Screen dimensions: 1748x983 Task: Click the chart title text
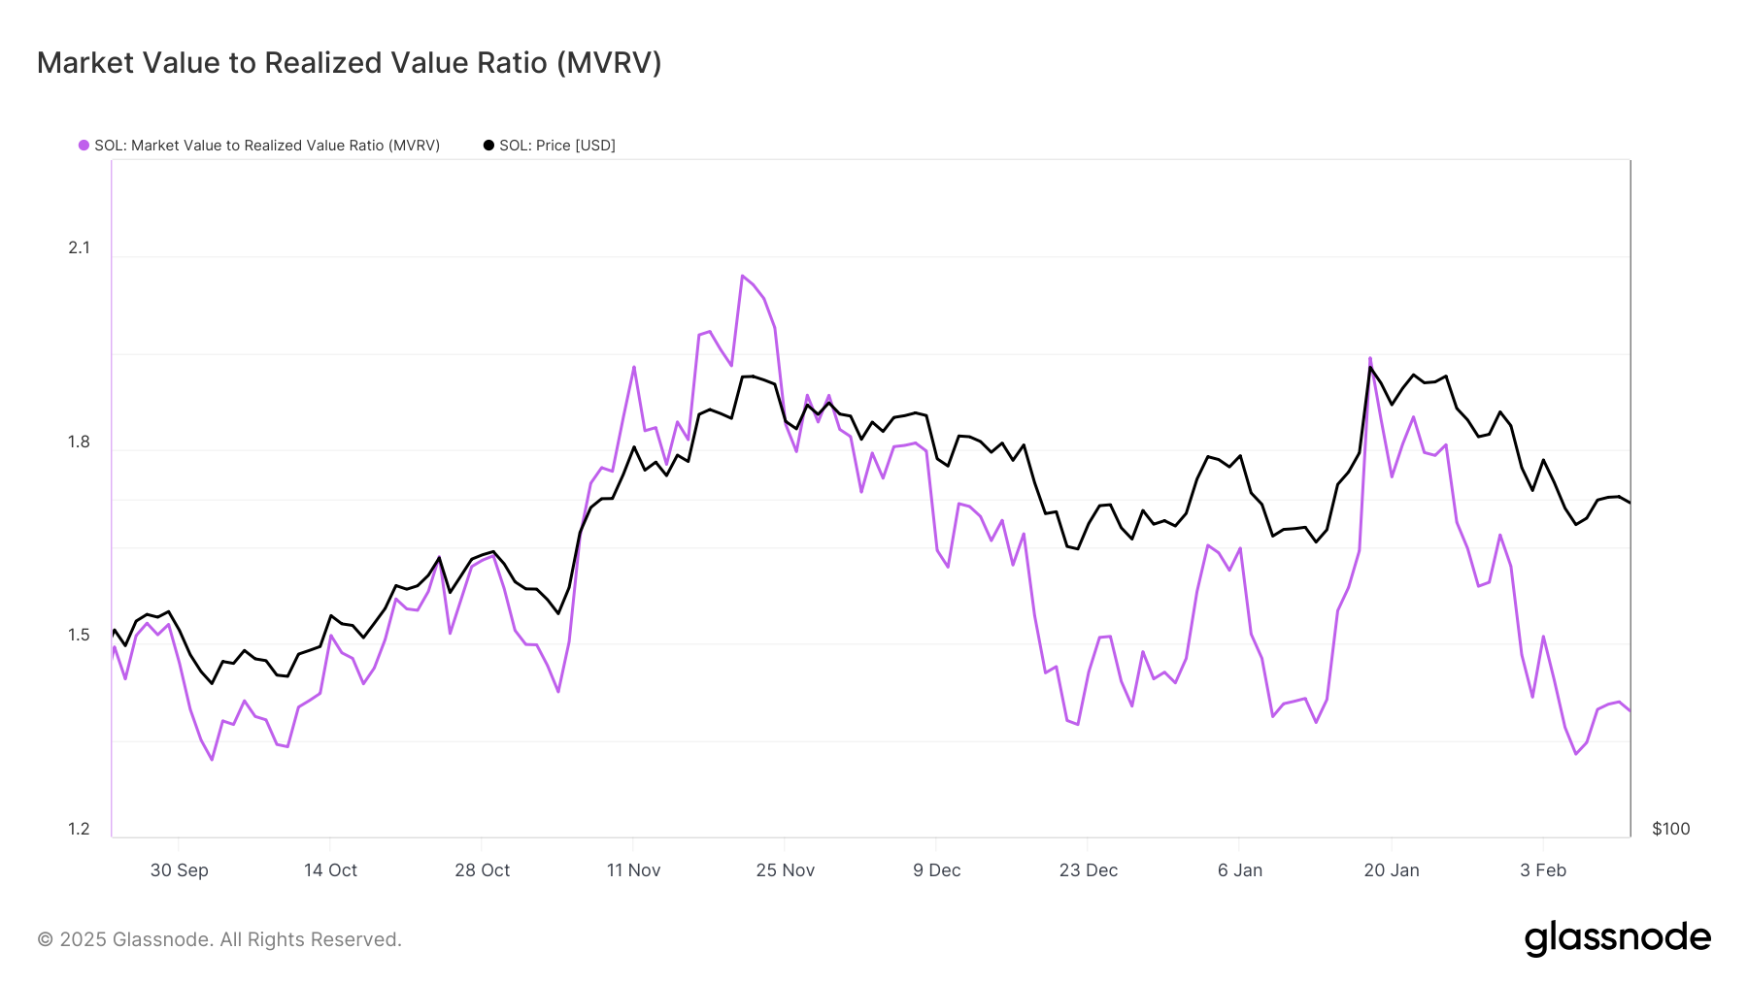[349, 63]
